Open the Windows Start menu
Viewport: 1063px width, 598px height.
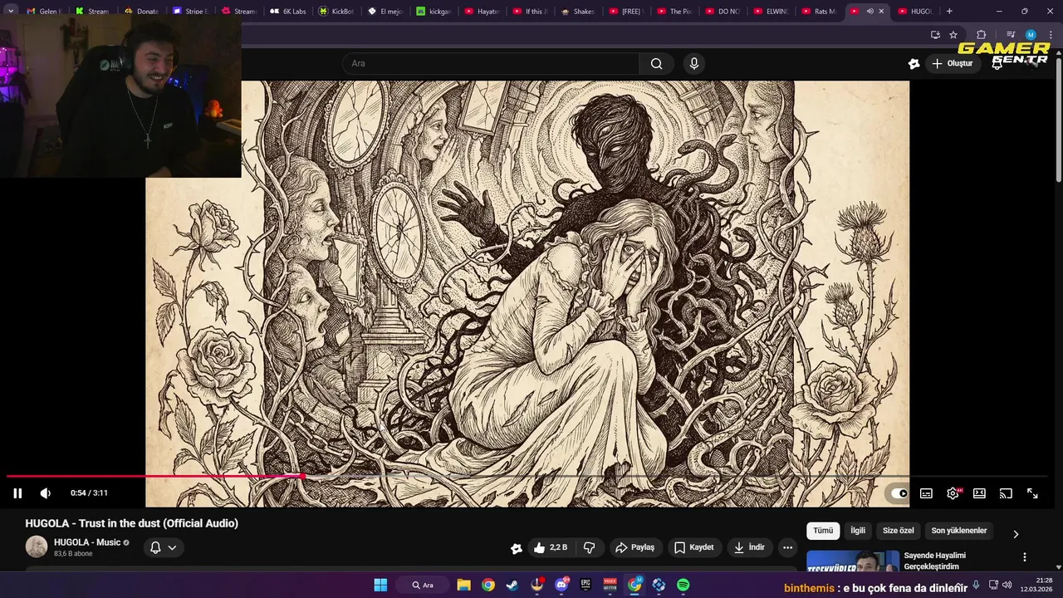[380, 585]
